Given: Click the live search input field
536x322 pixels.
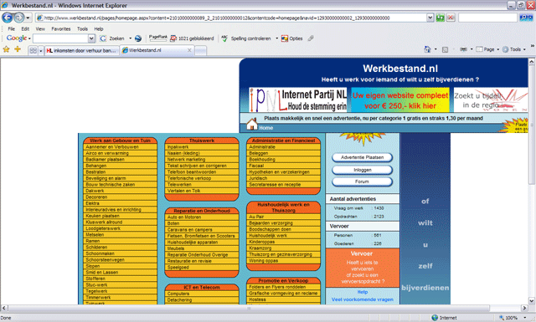Looking at the screenshot, I should coord(487,18).
